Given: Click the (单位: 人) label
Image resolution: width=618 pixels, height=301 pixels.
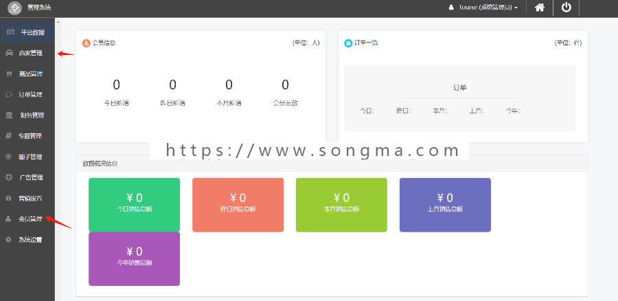Looking at the screenshot, I should tap(306, 43).
